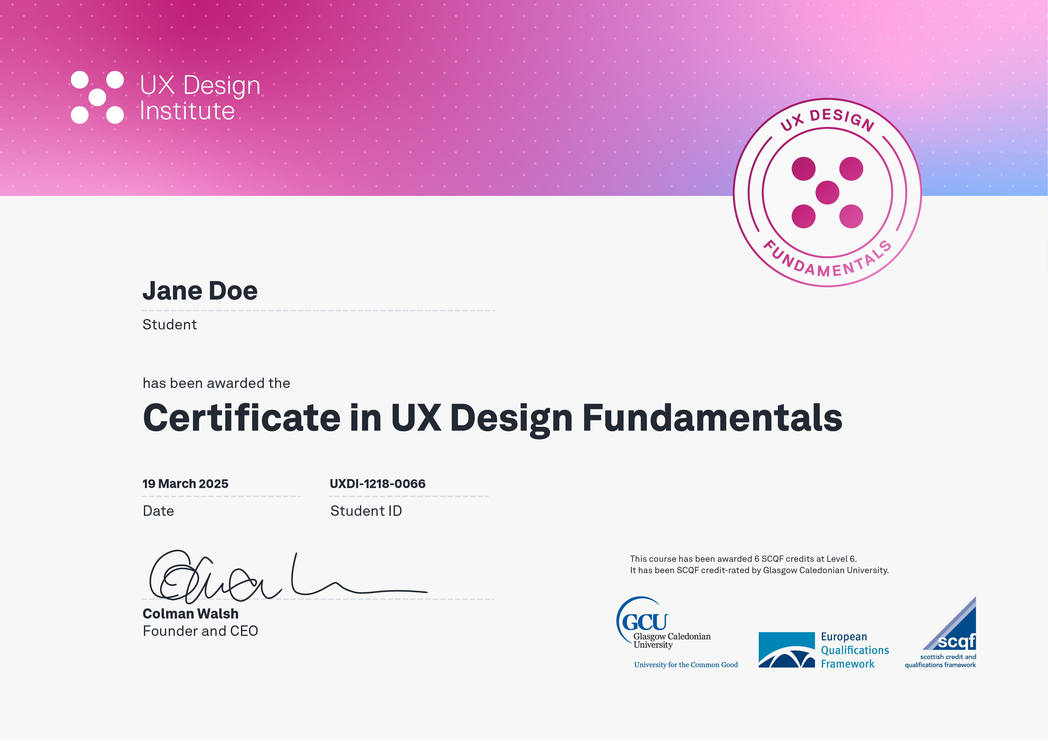
Task: Click the scqf triangle logo
Action: click(949, 623)
